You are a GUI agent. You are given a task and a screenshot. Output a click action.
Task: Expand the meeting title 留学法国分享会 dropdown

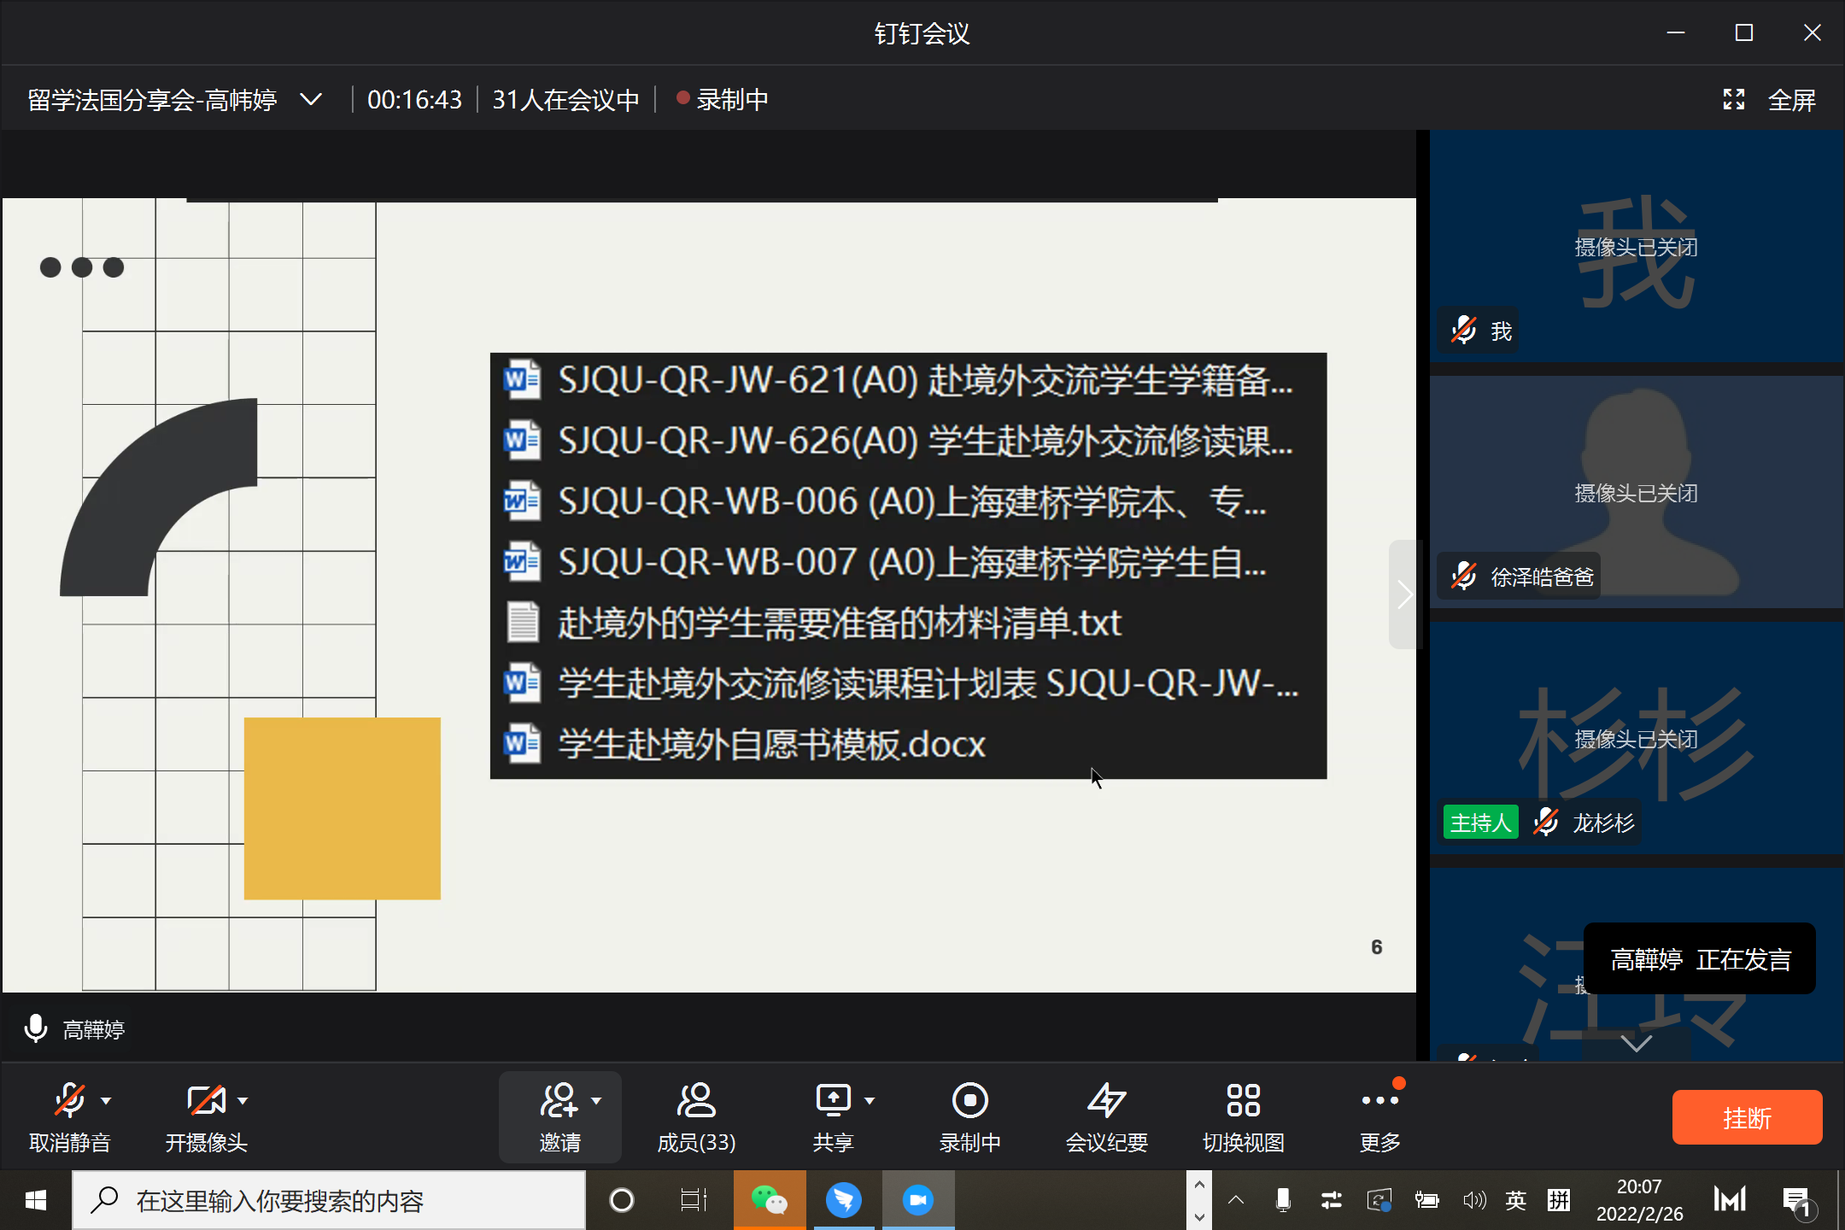(x=311, y=100)
